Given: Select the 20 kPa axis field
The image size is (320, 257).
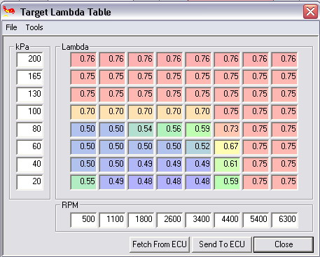Looking at the screenshot, I should point(30,182).
